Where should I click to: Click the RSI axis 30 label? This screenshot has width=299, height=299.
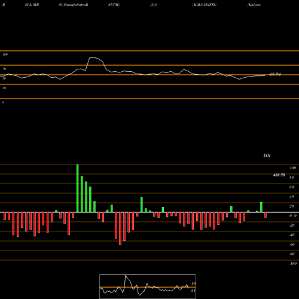tap(4, 88)
